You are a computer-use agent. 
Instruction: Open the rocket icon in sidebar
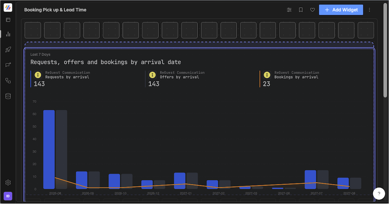pyautogui.click(x=8, y=49)
